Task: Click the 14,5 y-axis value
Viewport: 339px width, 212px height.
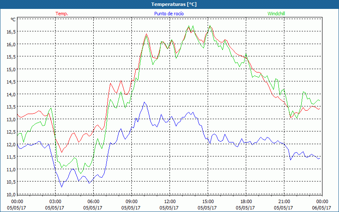Action: pos(11,82)
